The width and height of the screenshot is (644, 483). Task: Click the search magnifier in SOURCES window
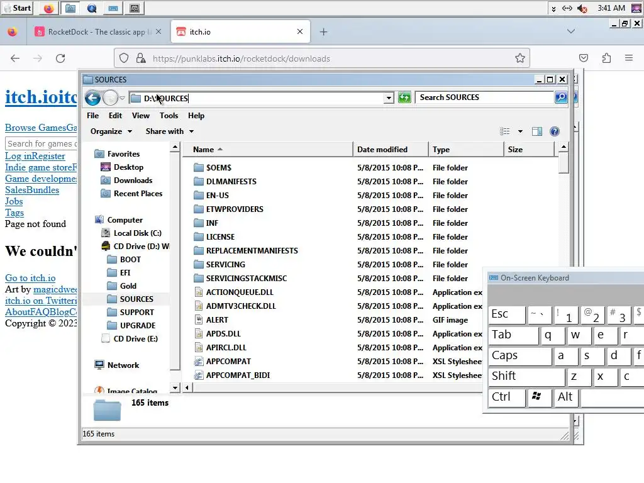coord(560,97)
